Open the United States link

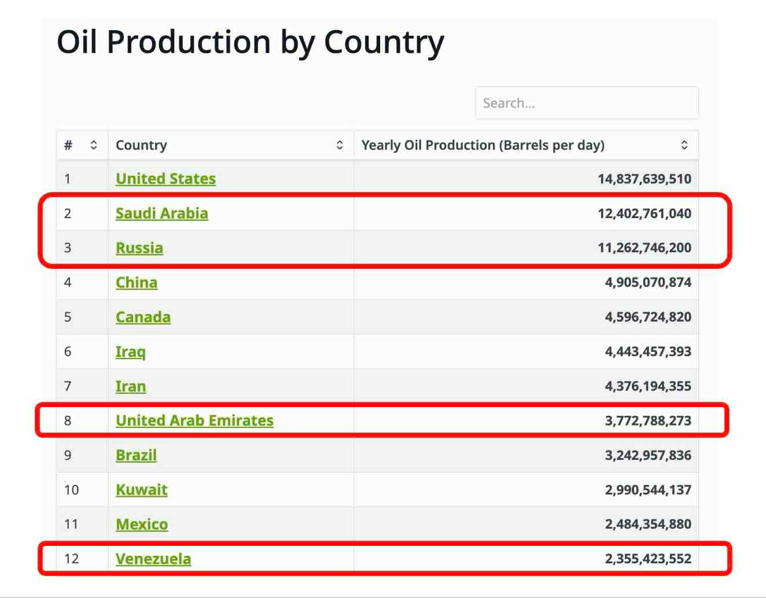pyautogui.click(x=165, y=179)
